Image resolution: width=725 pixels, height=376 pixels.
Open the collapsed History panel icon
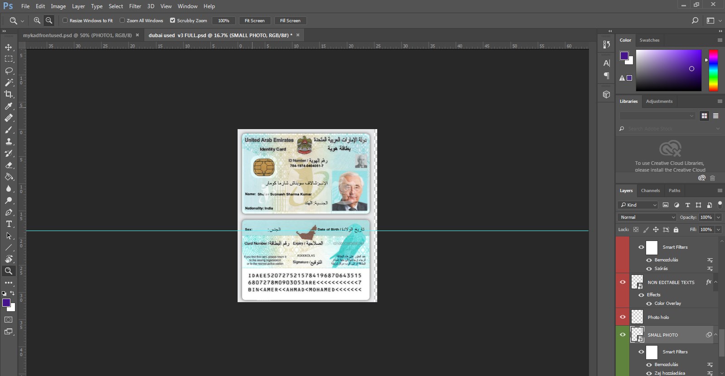pyautogui.click(x=606, y=44)
